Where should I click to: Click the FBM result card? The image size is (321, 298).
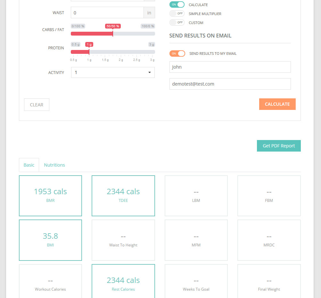[269, 195]
